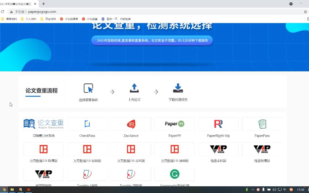Select the CheckPass detection system icon

[87, 124]
